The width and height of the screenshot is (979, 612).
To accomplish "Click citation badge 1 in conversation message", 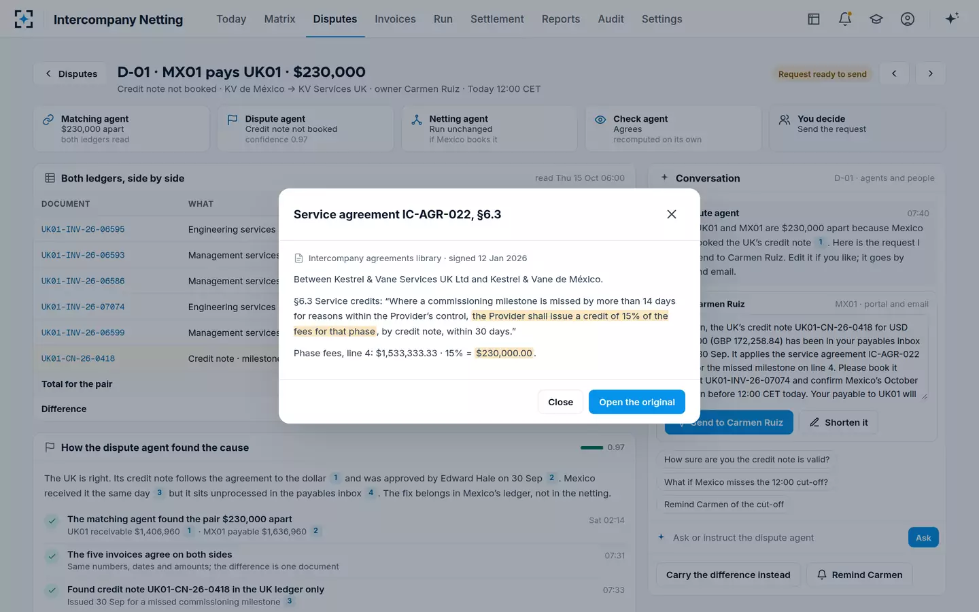I will pos(821,242).
